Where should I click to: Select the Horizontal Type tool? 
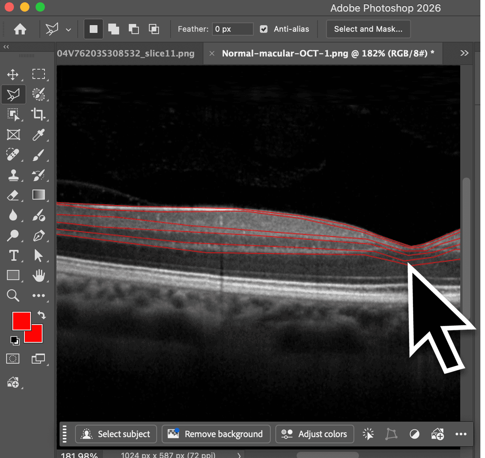[x=13, y=255]
